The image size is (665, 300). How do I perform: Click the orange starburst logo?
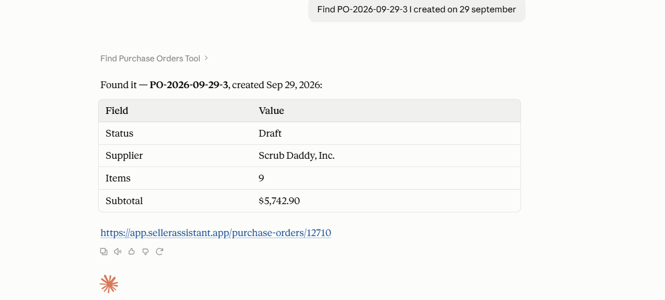(x=109, y=284)
